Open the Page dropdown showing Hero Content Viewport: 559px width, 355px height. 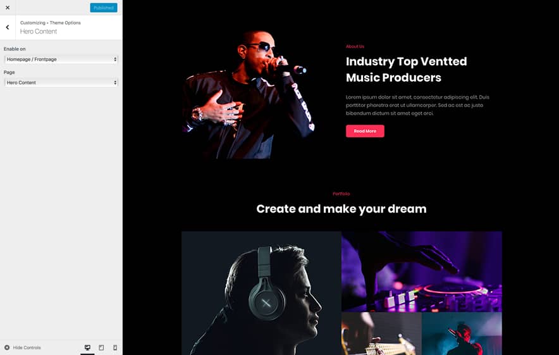click(61, 82)
